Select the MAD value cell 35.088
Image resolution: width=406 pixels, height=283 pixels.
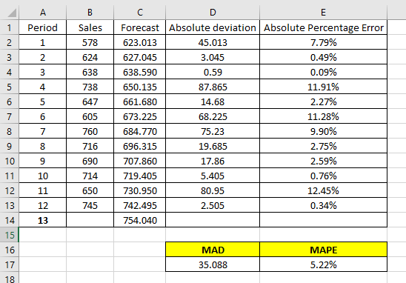click(x=213, y=264)
